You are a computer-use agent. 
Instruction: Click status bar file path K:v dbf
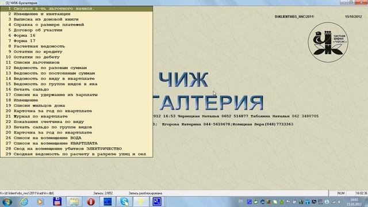click(x=27, y=193)
